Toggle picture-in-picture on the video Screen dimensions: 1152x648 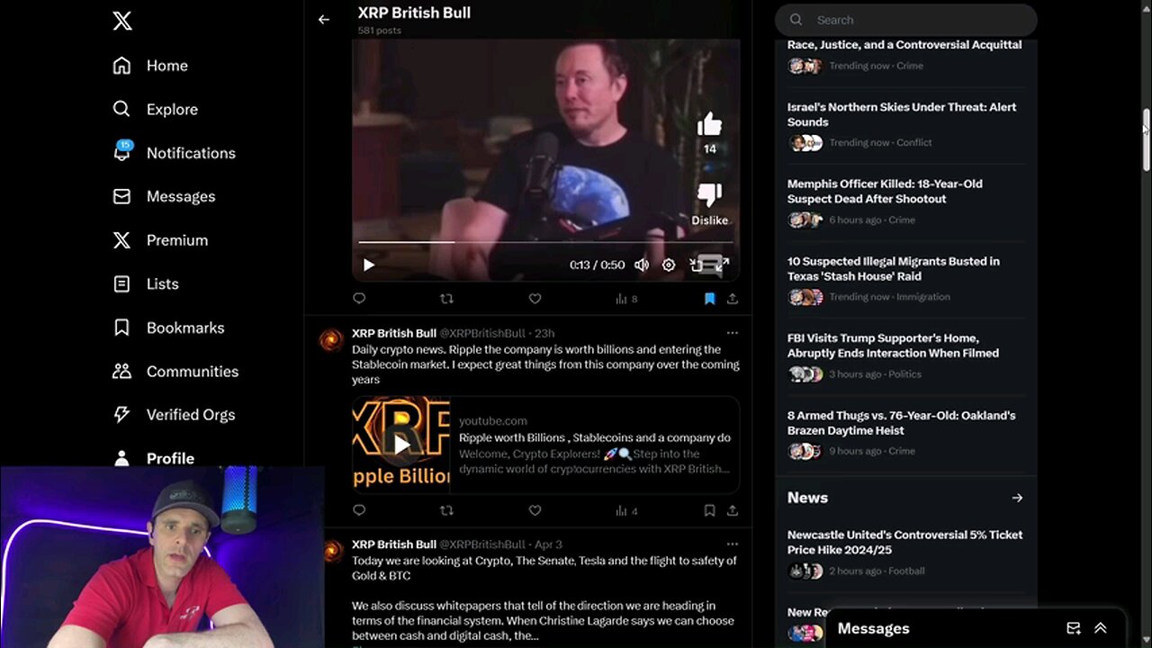tap(697, 265)
